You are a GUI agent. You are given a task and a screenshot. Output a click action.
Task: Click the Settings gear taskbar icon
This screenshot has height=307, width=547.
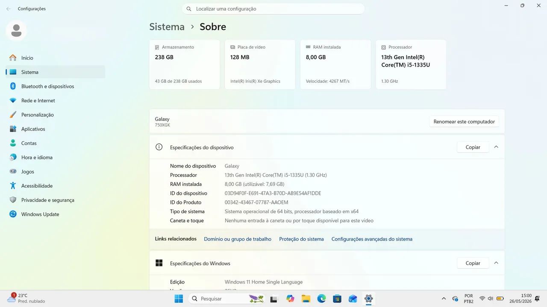[368, 298]
